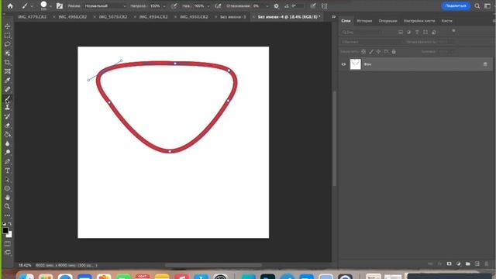Open the brush Mode dropdown in options bar
The image size is (496, 279).
click(105, 6)
